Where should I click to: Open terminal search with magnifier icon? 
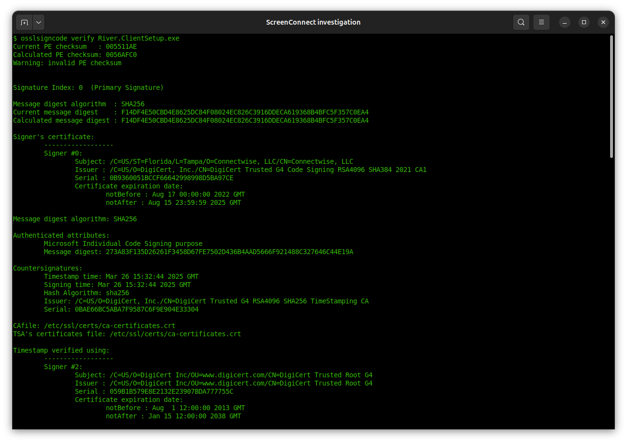pos(521,22)
